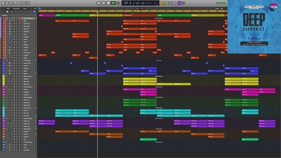Viewport: 281px width, 158px height.
Task: Collapse the Lead Group track stack
Action: tap(7, 87)
